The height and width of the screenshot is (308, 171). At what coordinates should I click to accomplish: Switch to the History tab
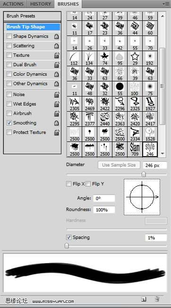[41, 4]
